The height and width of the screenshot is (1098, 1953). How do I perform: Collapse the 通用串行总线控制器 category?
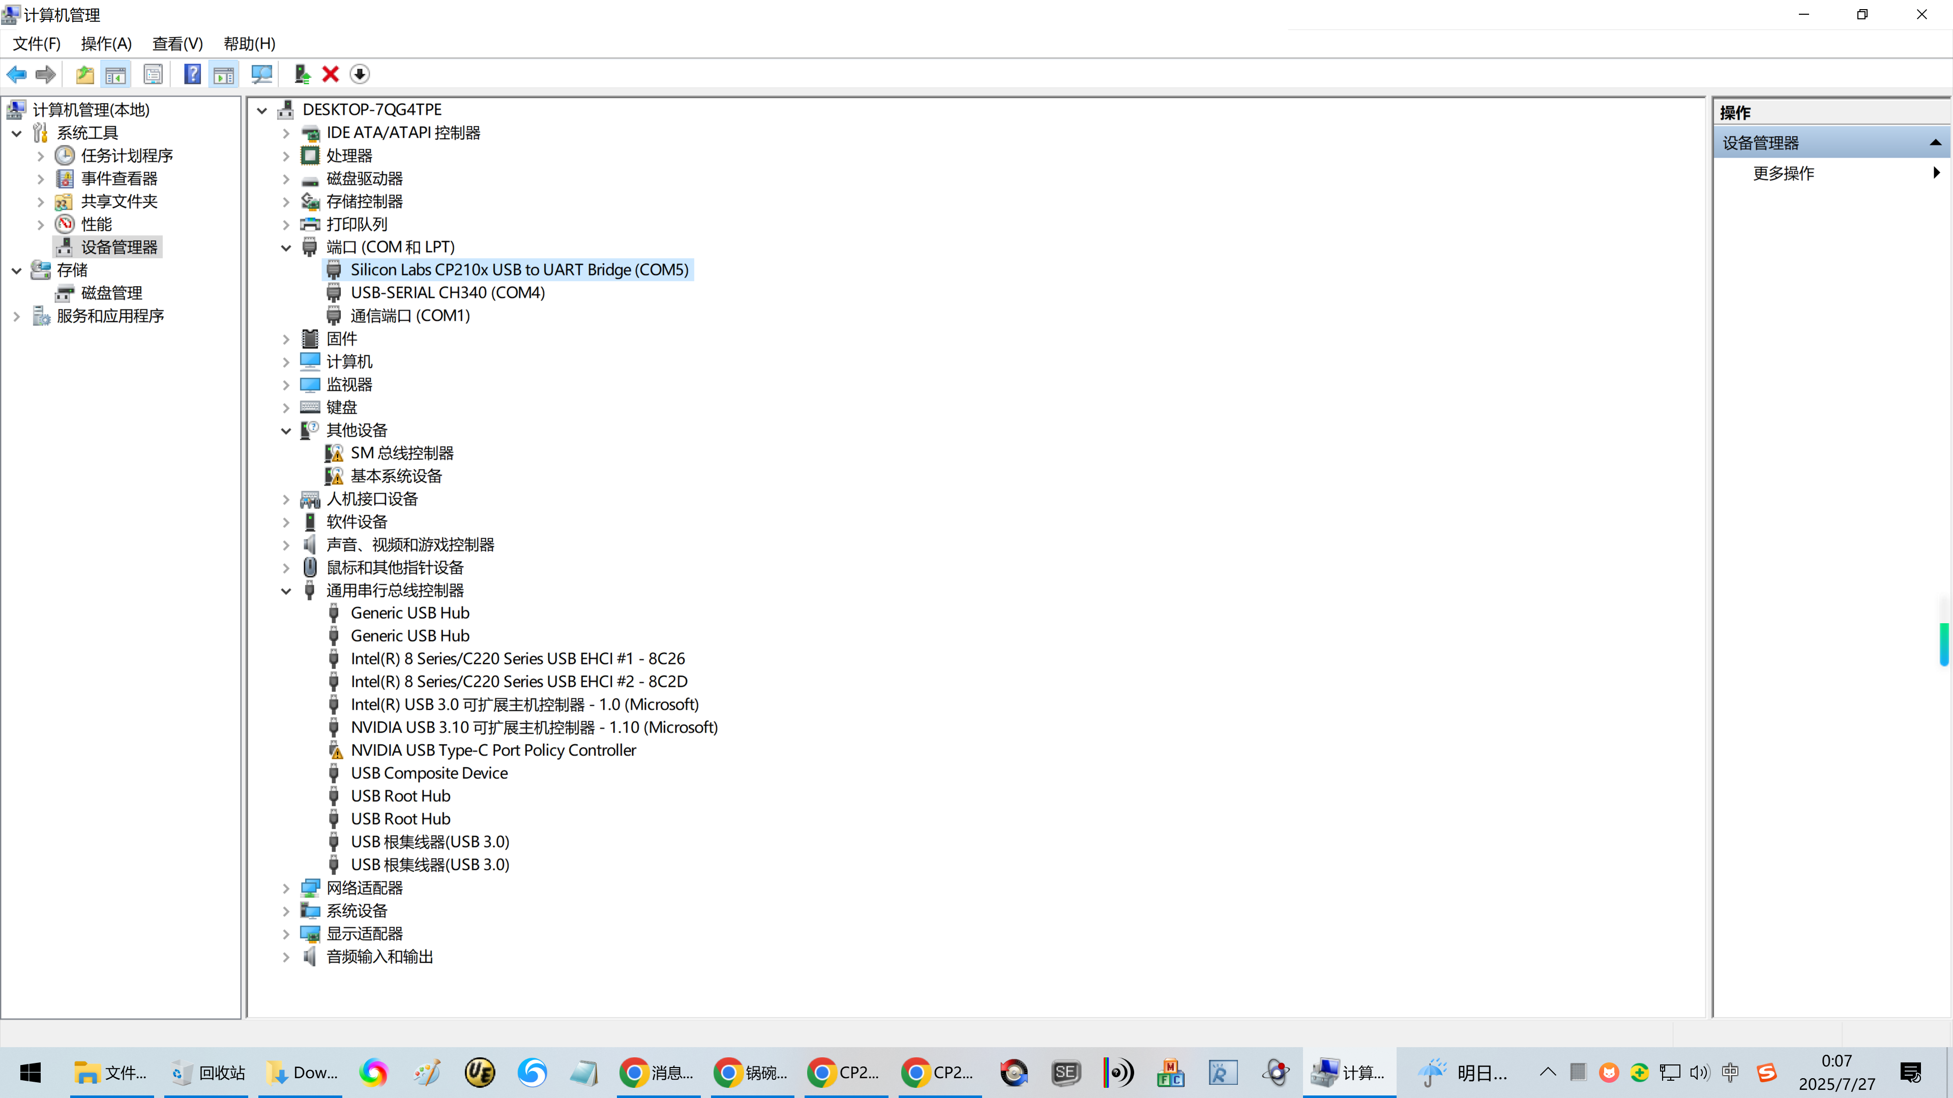[x=286, y=591]
